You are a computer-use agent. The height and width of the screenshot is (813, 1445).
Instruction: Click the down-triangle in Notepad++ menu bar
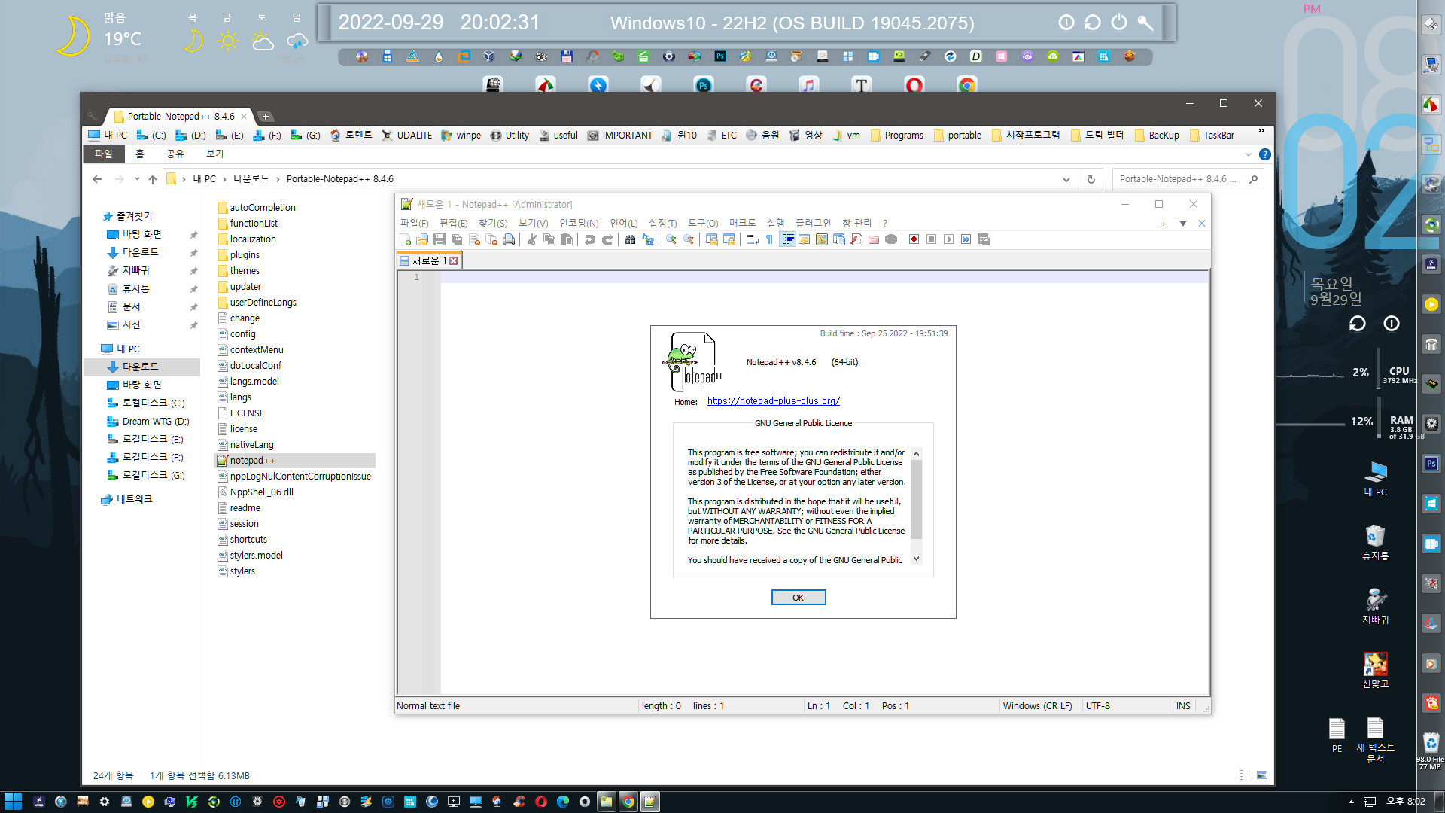pos(1182,224)
